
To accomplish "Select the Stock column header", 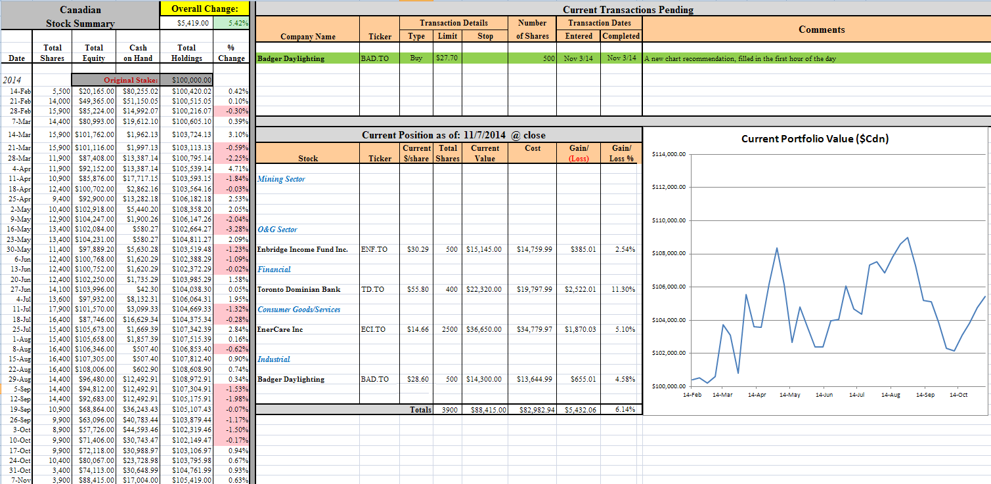I will click(x=307, y=159).
